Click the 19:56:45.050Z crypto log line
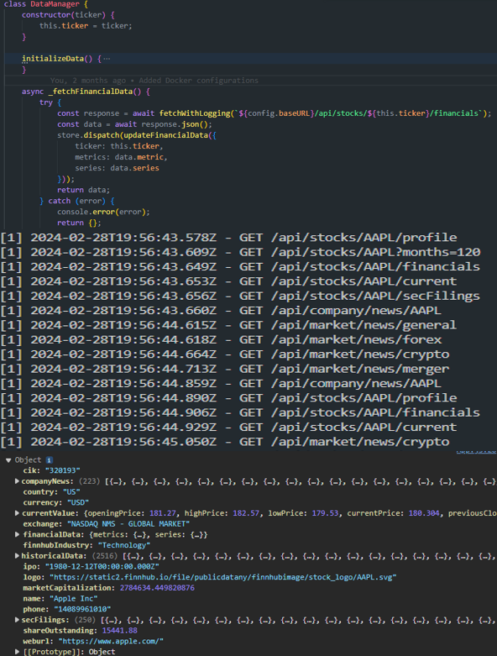Viewport: 497px width, 656px height. pyautogui.click(x=225, y=442)
